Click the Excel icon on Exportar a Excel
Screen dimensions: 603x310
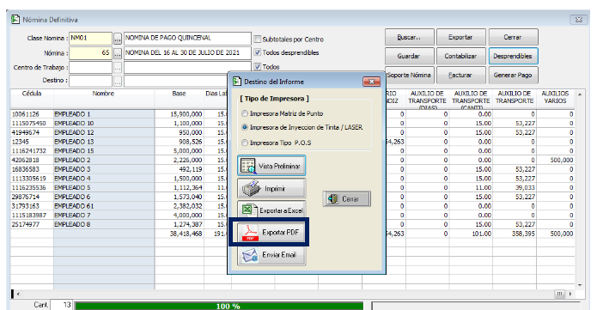249,210
